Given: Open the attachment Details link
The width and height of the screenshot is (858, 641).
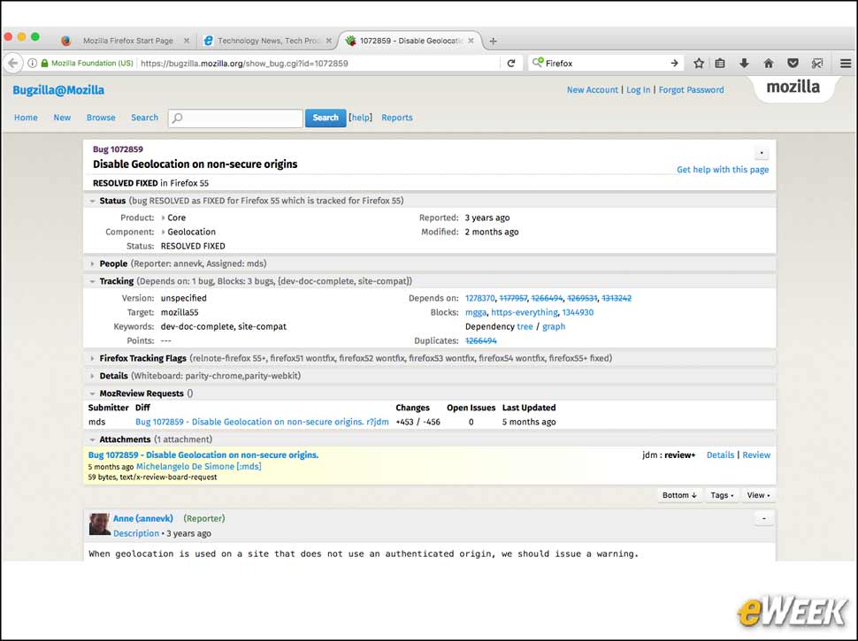Looking at the screenshot, I should [x=720, y=455].
